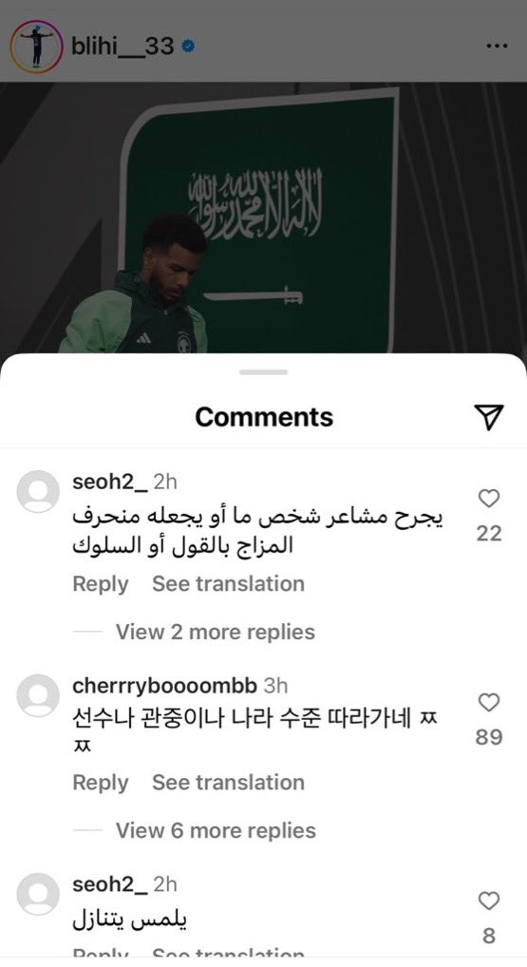Like the last seoh2_ comment
Screen dimensions: 527x967
point(489,901)
